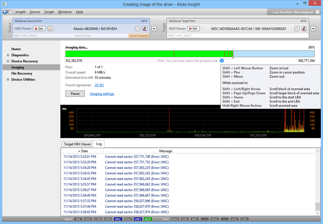Select log entry for sector 357,751,748
Screen dimensions: 323x224
coord(188,157)
